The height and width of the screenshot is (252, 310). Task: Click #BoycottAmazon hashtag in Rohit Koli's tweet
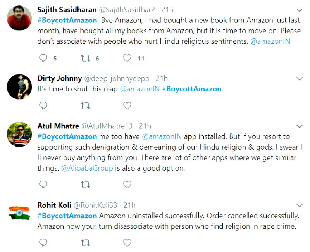[x=67, y=216]
